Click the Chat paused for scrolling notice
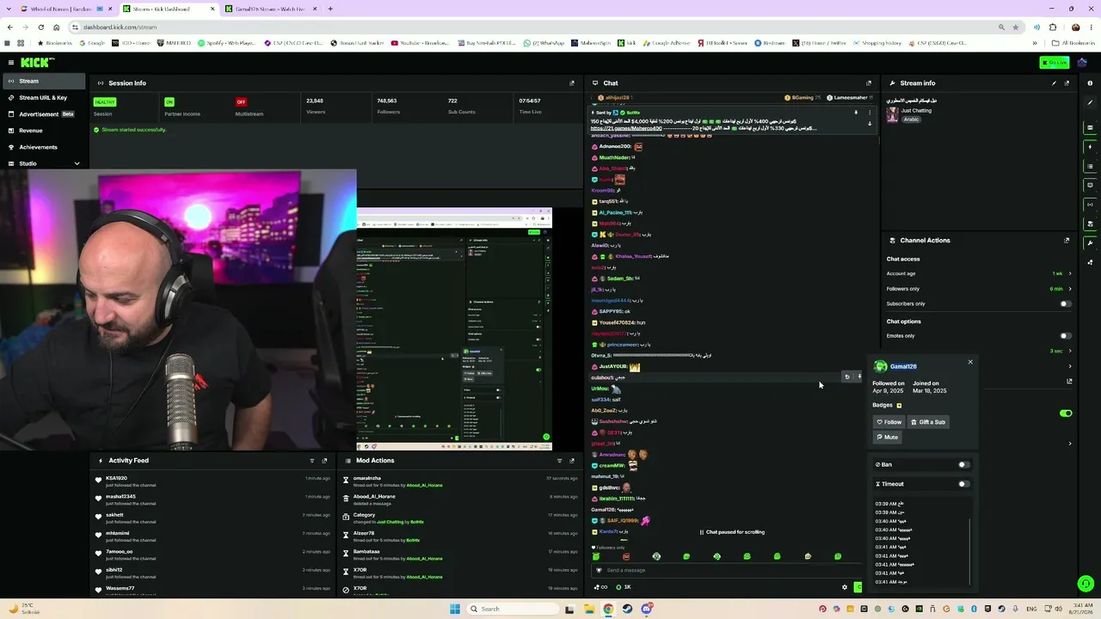This screenshot has width=1101, height=619. pos(732,532)
